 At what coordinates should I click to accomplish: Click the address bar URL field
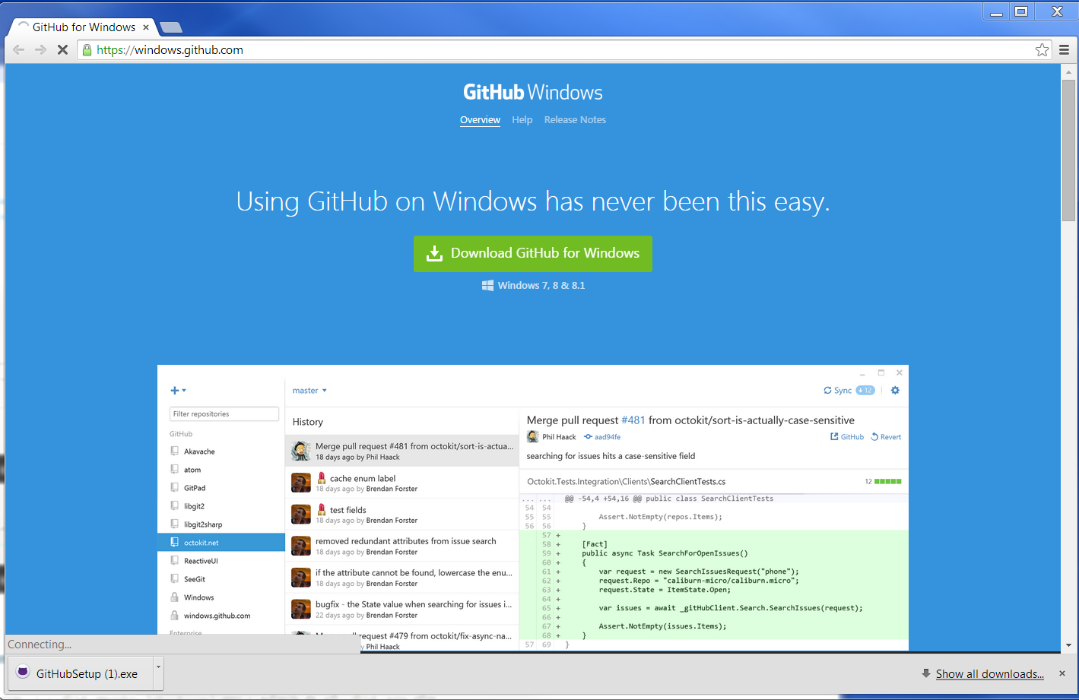(563, 49)
